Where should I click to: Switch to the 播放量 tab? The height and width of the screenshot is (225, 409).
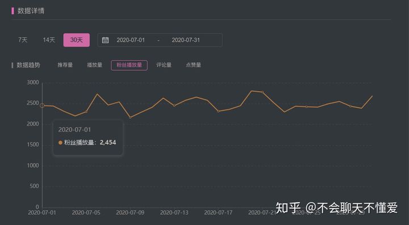pos(94,65)
